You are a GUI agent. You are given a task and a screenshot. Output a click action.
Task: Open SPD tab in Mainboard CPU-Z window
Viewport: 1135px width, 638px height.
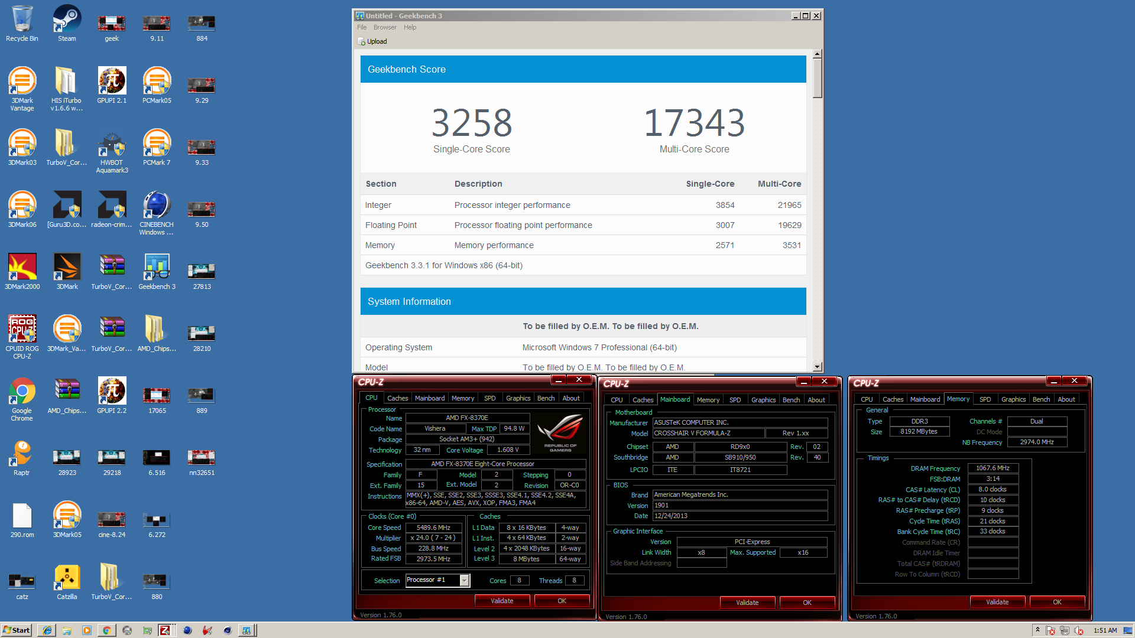[735, 400]
